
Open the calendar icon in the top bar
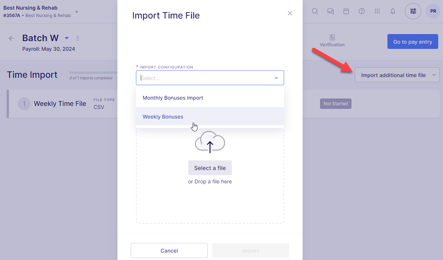[346, 11]
